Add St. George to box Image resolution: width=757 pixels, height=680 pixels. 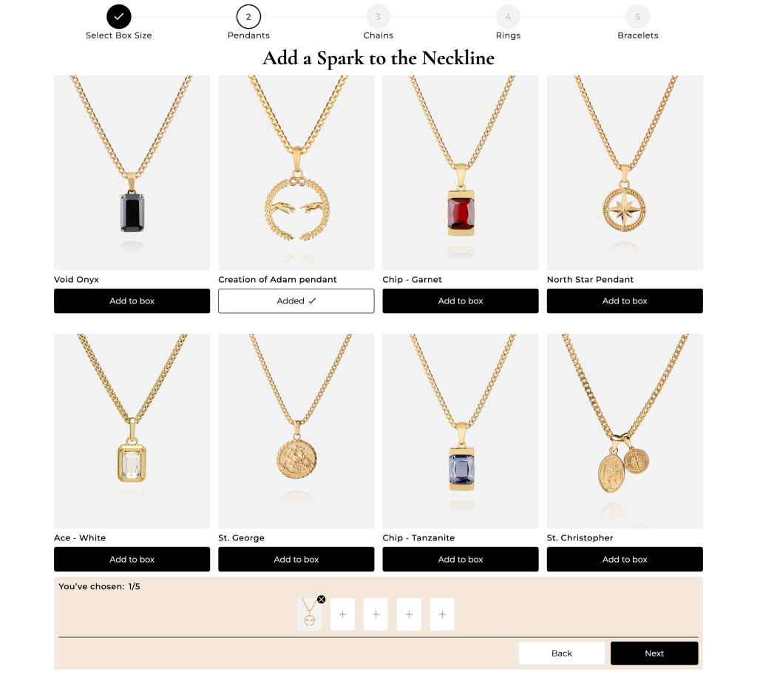click(296, 560)
